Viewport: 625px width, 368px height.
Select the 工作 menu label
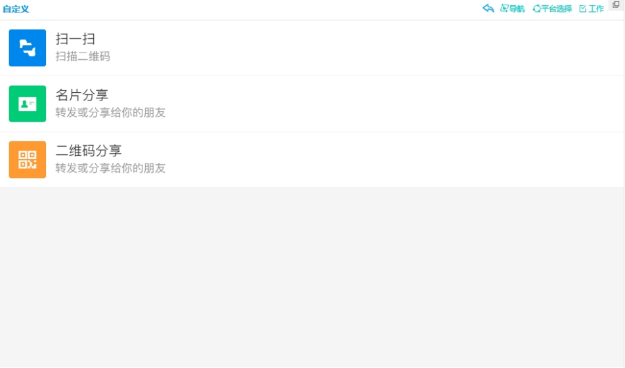(596, 9)
